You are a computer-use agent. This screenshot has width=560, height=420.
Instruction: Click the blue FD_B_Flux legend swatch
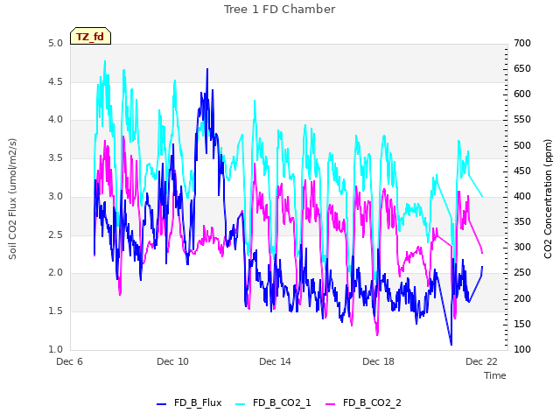click(161, 403)
